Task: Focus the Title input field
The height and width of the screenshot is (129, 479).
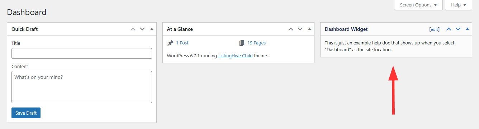Action: pos(82,53)
